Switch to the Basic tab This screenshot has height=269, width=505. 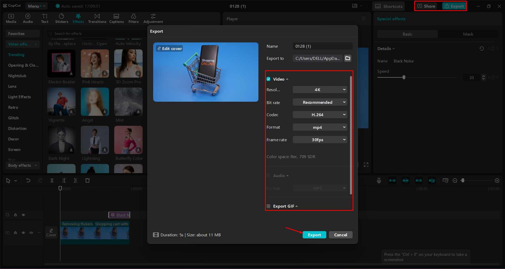tap(407, 34)
